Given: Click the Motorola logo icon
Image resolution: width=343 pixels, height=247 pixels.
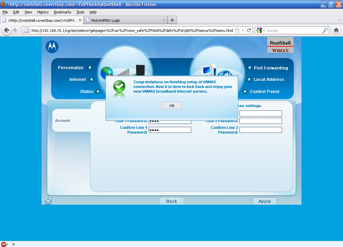Looking at the screenshot, I should [x=52, y=47].
